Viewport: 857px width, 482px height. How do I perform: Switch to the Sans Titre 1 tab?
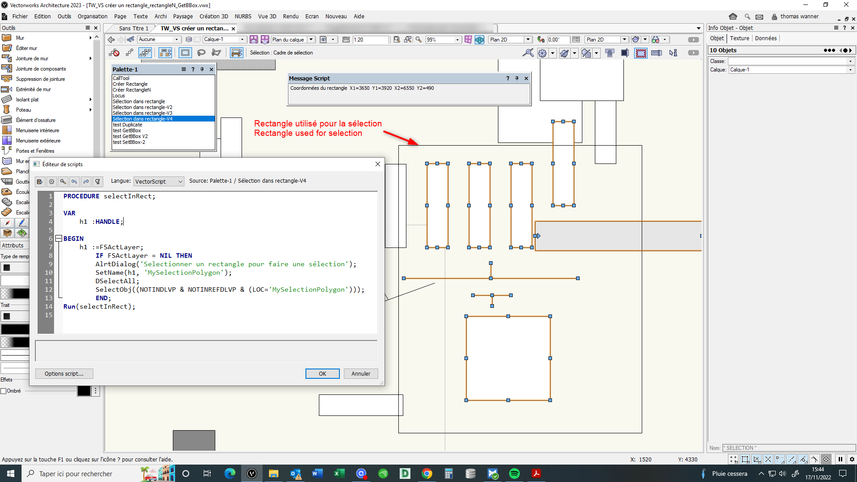[133, 29]
